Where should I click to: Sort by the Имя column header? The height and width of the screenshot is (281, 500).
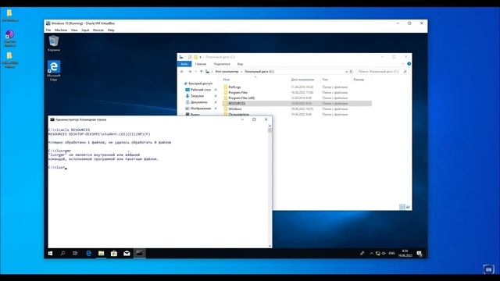[x=227, y=80]
